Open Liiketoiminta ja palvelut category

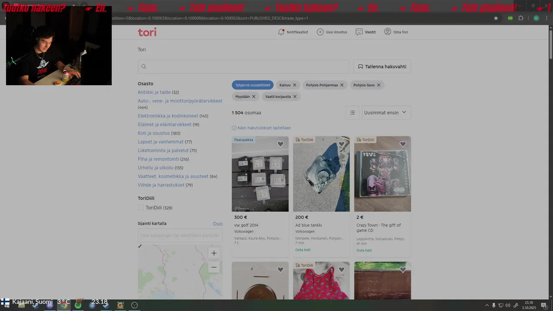coord(163,150)
